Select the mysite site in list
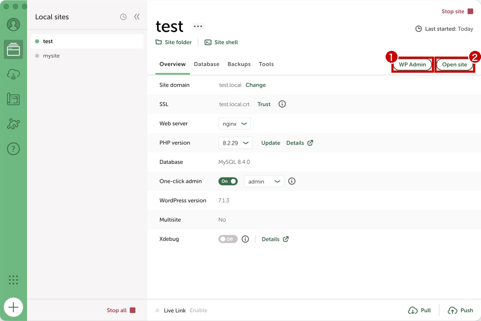Image resolution: width=481 pixels, height=321 pixels. [87, 56]
